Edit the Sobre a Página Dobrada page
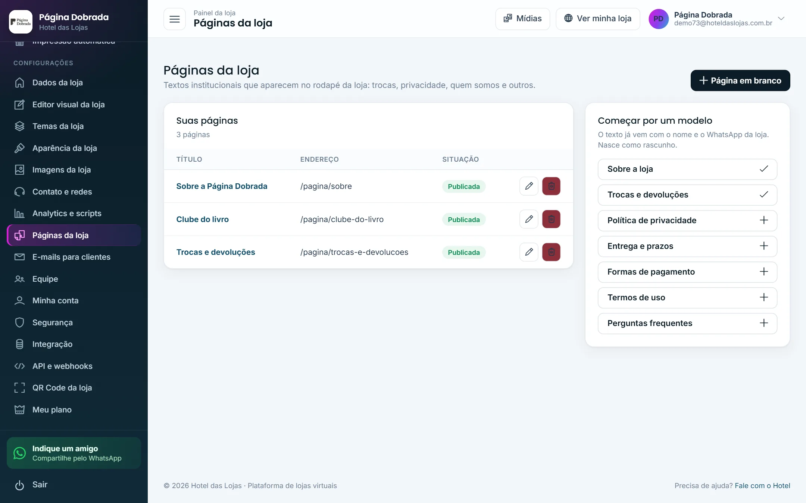The height and width of the screenshot is (503, 806). (529, 186)
